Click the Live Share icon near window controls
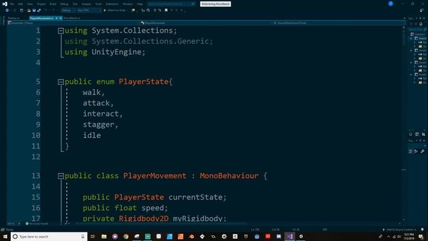The height and width of the screenshot is (241, 428). point(422,11)
